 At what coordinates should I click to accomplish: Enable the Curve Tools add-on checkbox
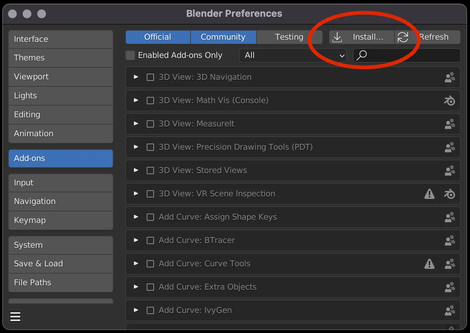(x=150, y=264)
